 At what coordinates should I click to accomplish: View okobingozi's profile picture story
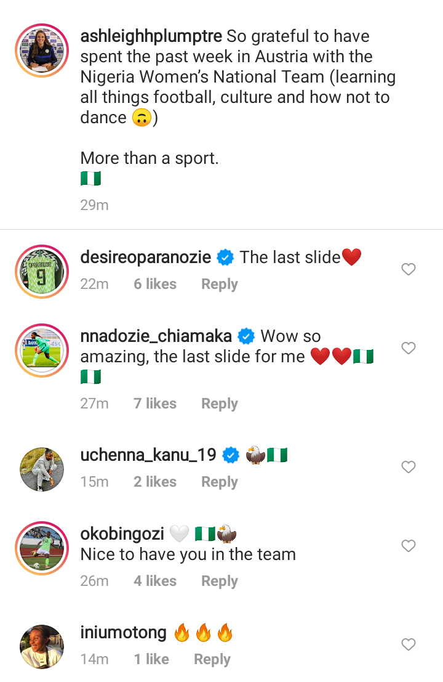pos(42,548)
